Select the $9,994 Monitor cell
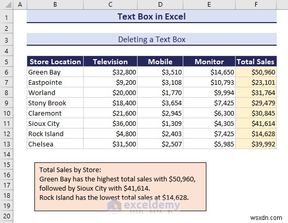The image size is (288, 223). click(209, 92)
